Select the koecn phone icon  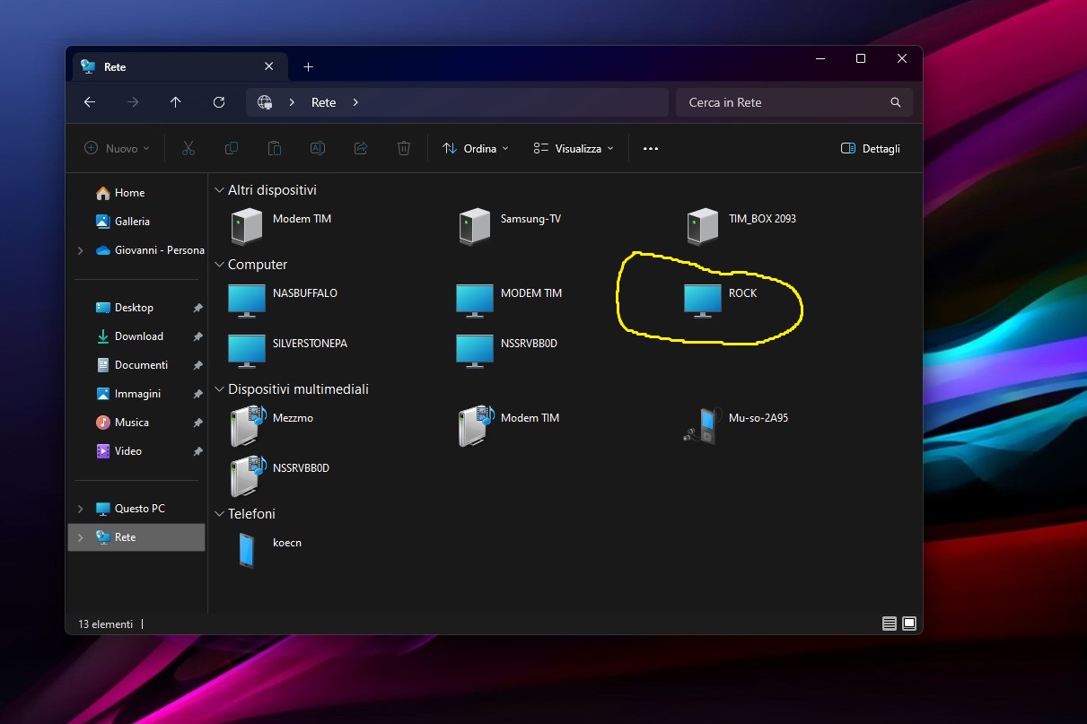coord(247,549)
